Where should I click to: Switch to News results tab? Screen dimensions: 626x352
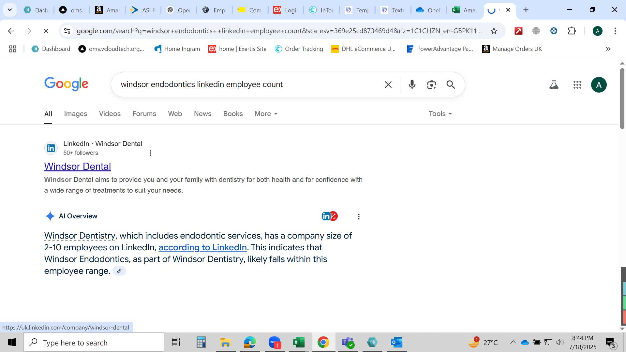pos(202,114)
